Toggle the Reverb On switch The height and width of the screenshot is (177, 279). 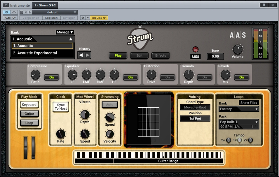tap(242, 77)
